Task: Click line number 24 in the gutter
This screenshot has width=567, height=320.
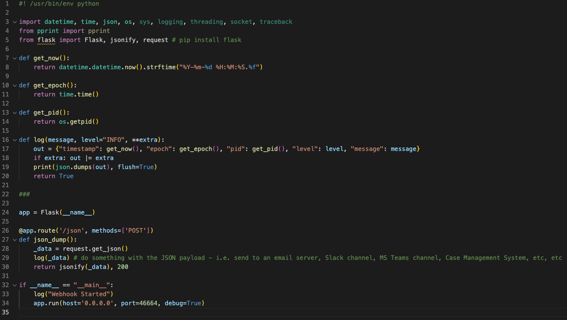Action: click(x=5, y=213)
